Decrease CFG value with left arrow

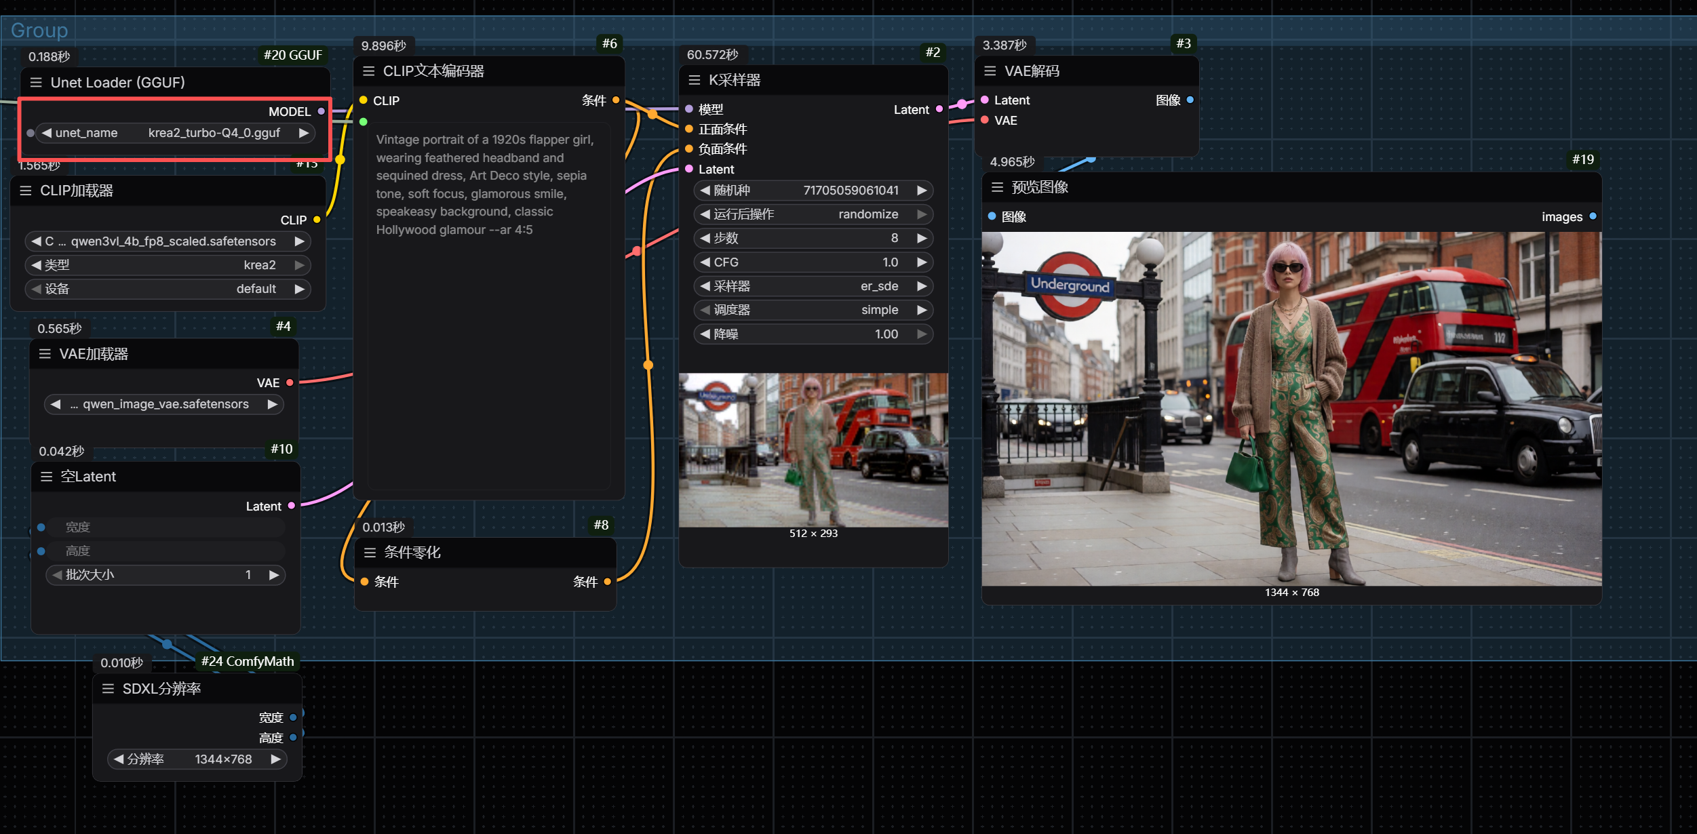705,262
